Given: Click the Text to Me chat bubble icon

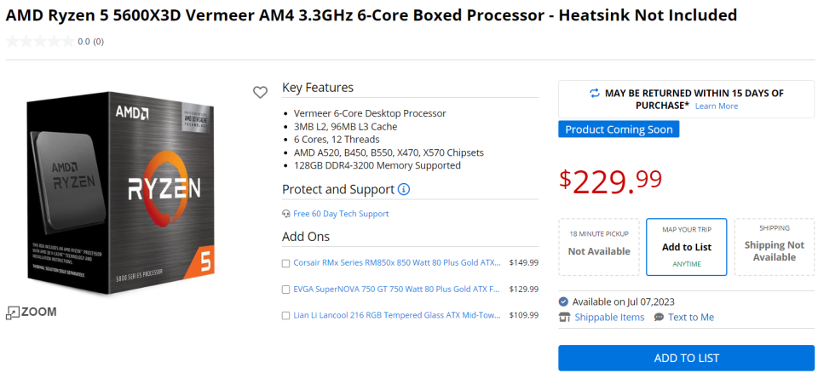Looking at the screenshot, I should pos(659,317).
